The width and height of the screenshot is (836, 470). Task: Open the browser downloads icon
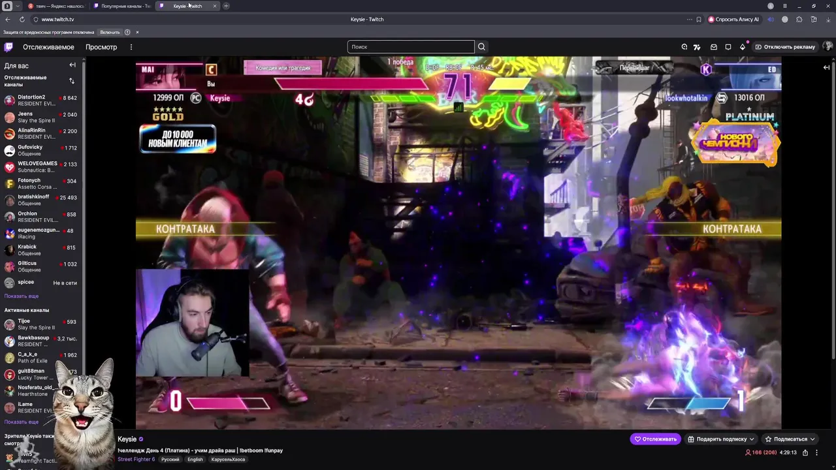828,20
